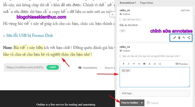Click the quoted excerpt in second annotation

(151, 56)
